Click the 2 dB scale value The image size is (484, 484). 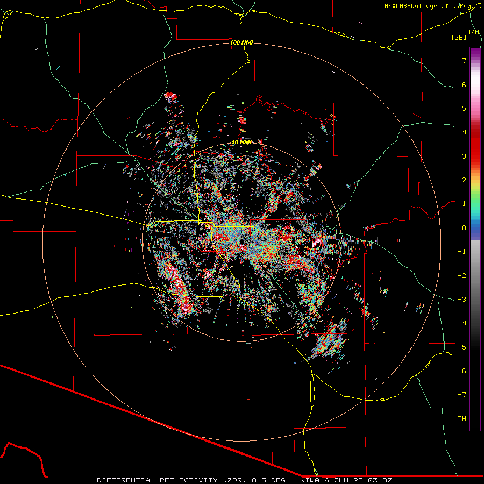[x=464, y=180]
